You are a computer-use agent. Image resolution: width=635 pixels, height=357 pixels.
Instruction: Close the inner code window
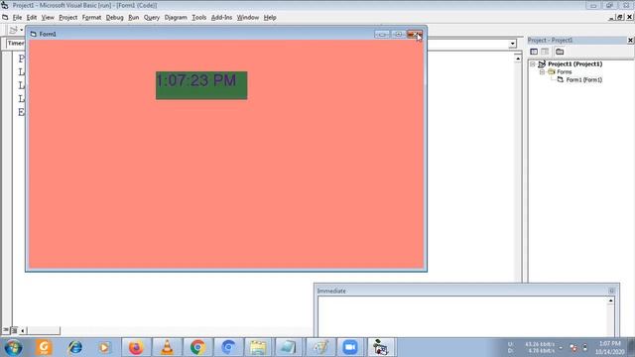pos(630,18)
